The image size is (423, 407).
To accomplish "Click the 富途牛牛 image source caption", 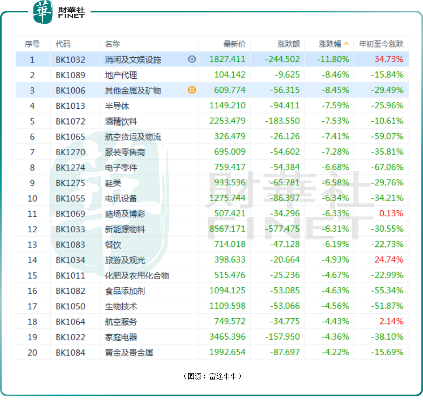I will (212, 376).
